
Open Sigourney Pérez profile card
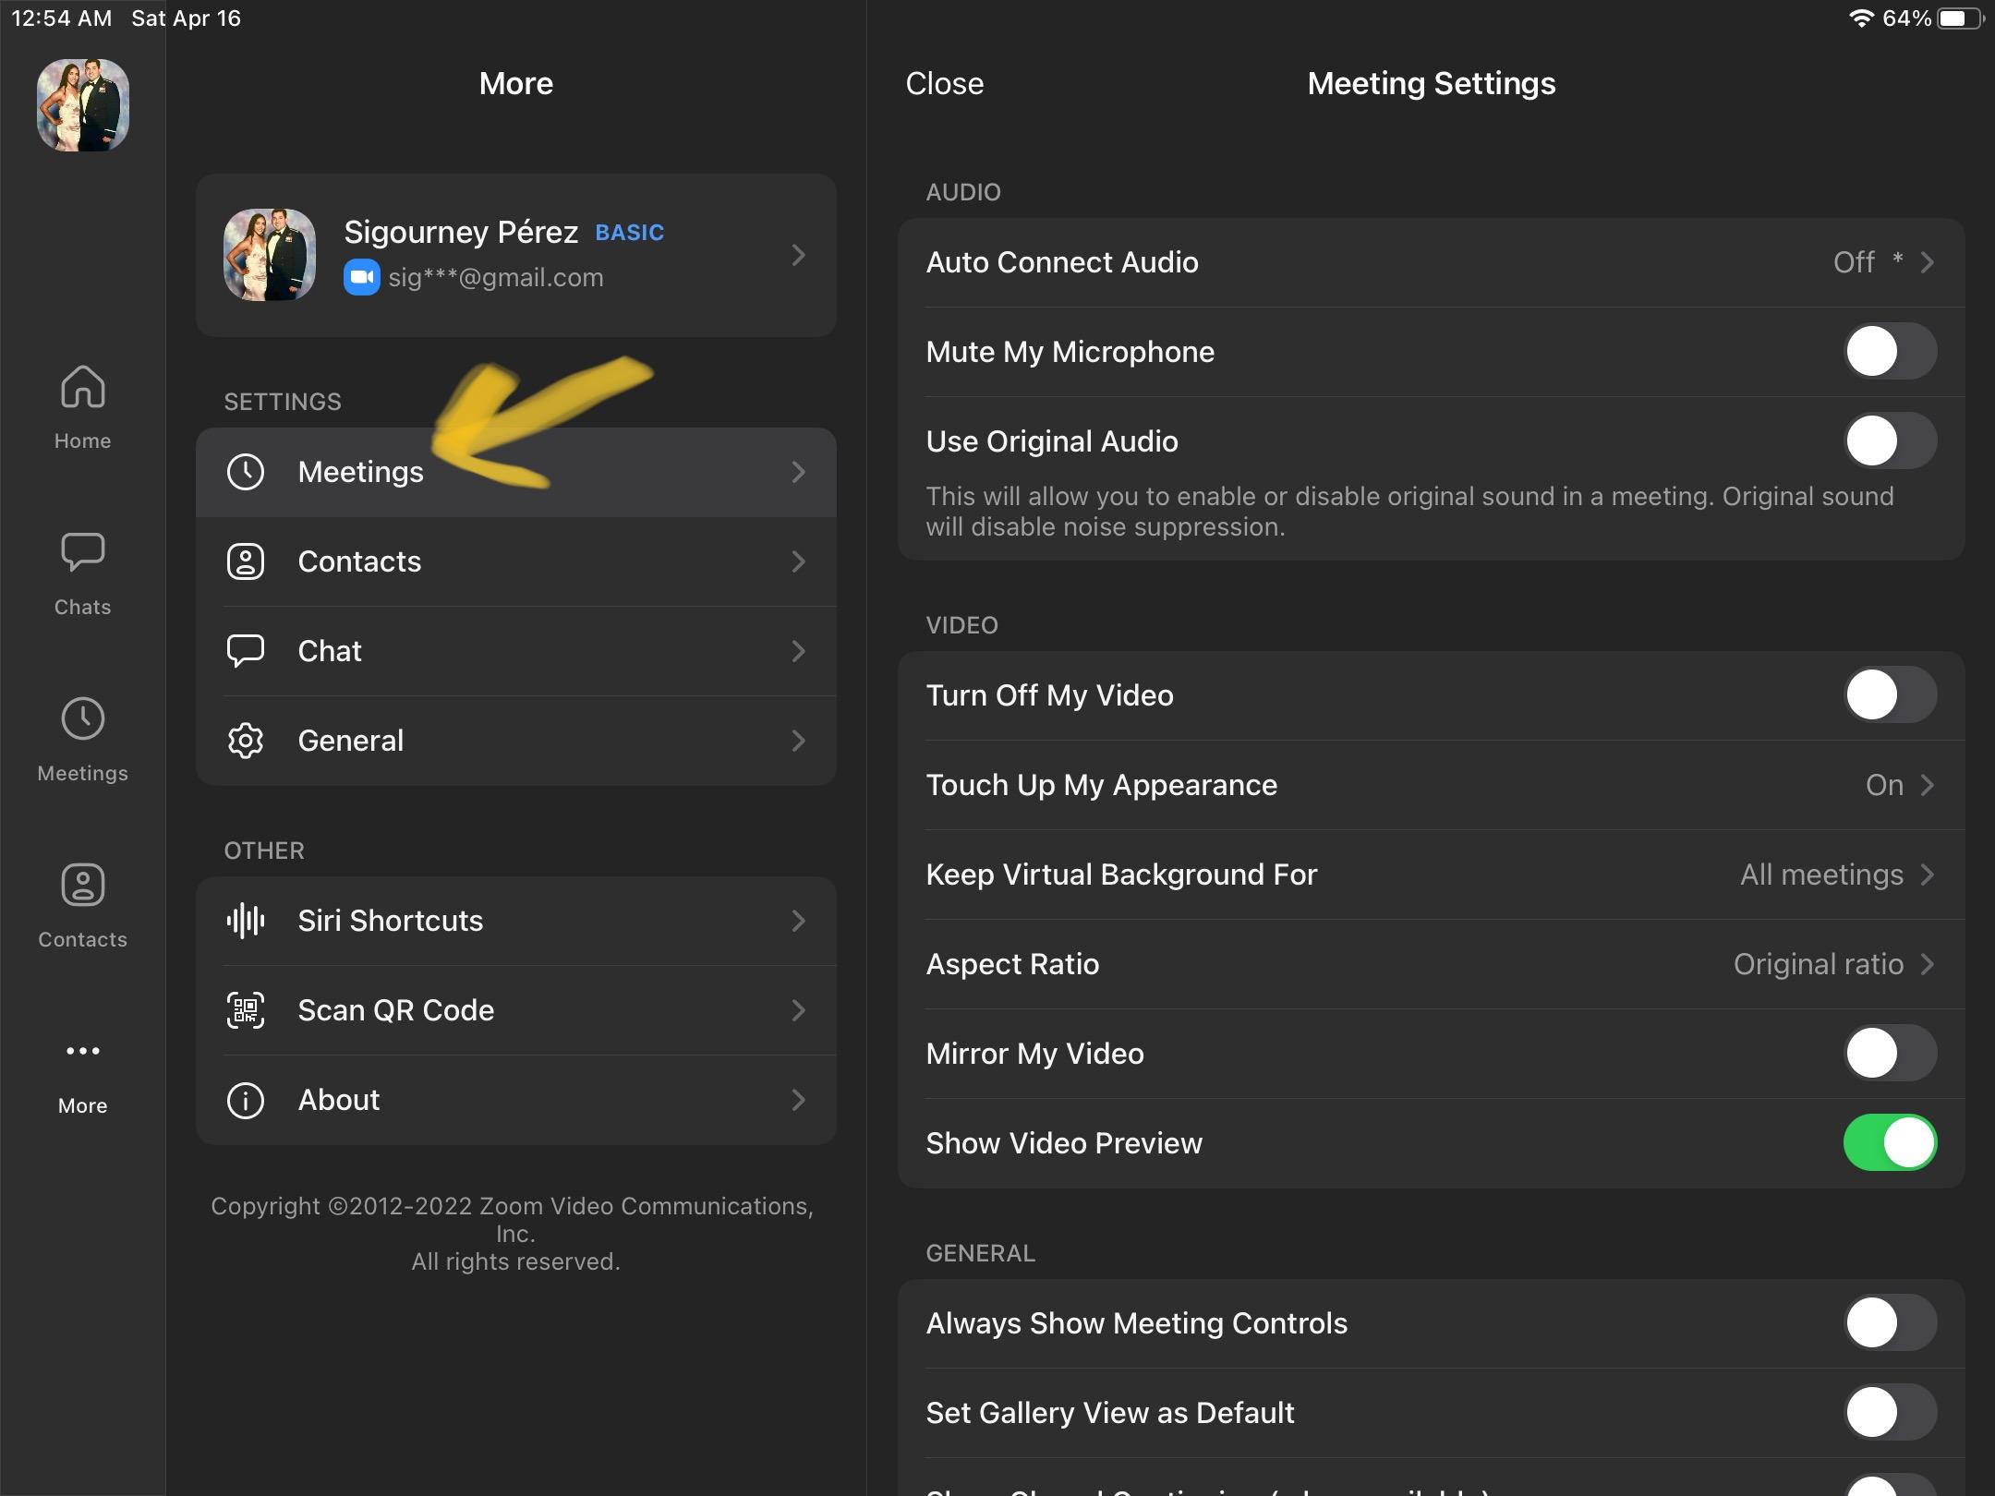point(515,255)
